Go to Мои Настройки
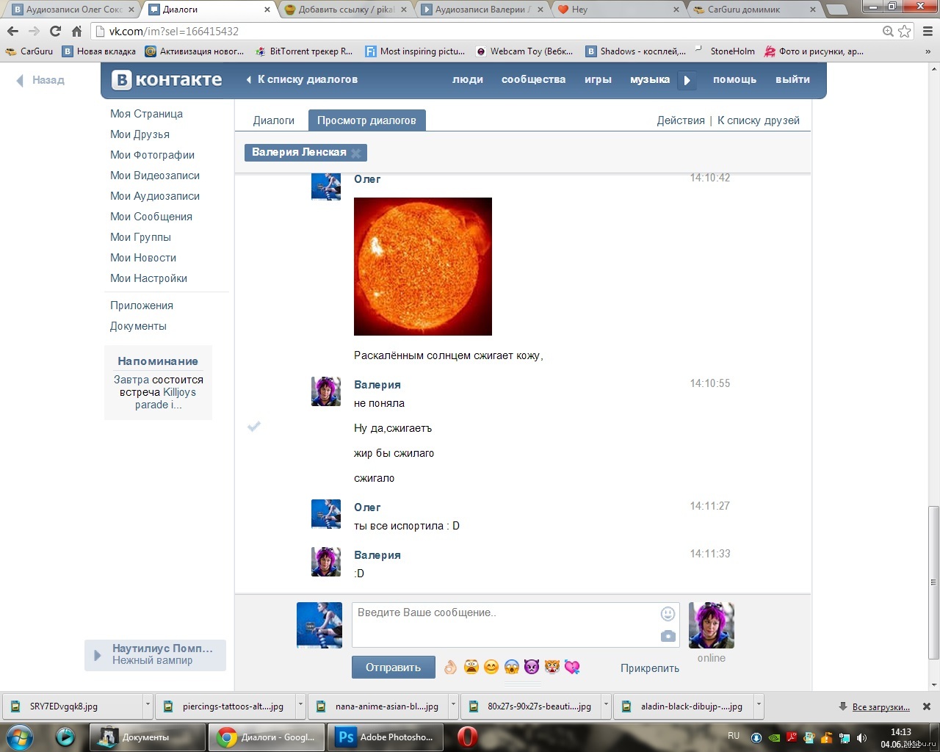 click(x=148, y=278)
